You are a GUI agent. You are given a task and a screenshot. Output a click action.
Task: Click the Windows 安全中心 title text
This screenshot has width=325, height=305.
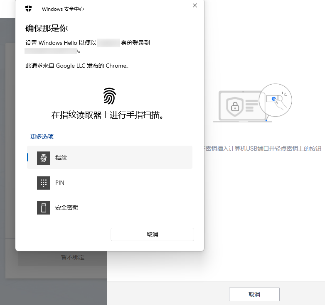click(x=63, y=9)
